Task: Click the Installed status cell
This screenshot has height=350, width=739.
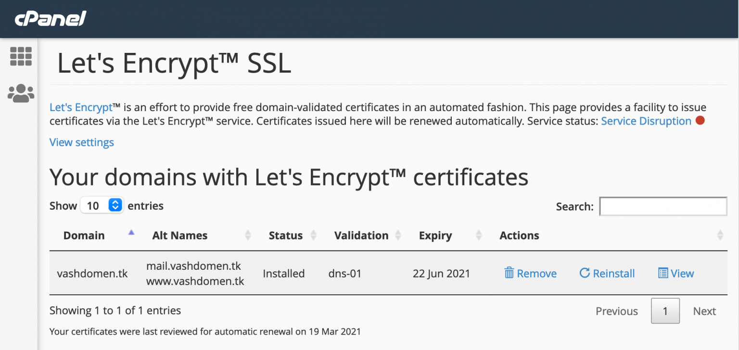Action: pyautogui.click(x=284, y=274)
